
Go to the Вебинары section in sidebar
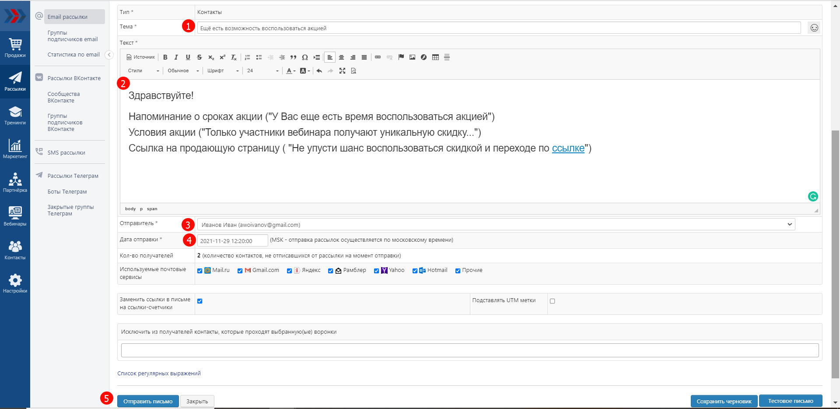pyautogui.click(x=15, y=216)
